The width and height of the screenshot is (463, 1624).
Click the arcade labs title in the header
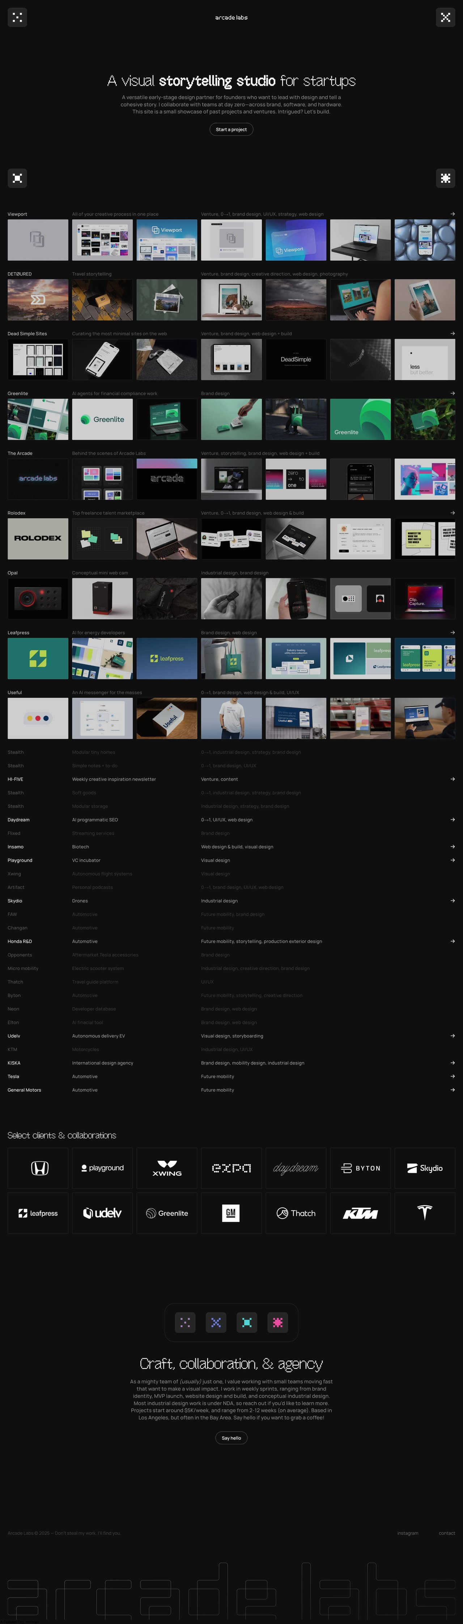point(231,18)
